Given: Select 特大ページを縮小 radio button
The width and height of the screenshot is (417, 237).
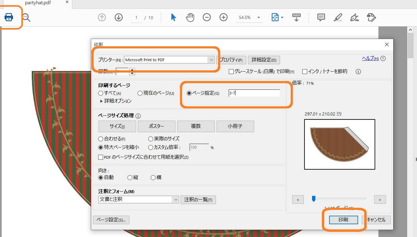Looking at the screenshot, I should (101, 147).
